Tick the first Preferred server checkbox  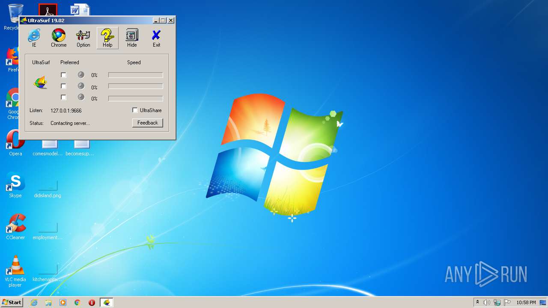[x=63, y=75]
